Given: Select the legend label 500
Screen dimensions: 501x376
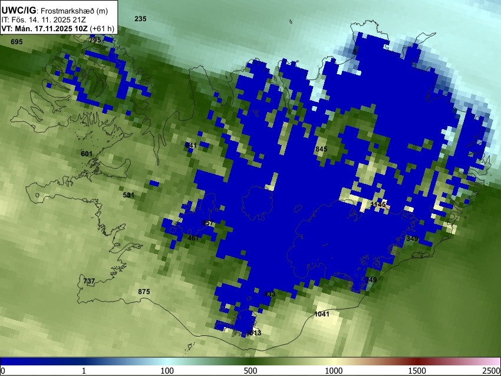Looking at the screenshot, I should (x=250, y=371).
